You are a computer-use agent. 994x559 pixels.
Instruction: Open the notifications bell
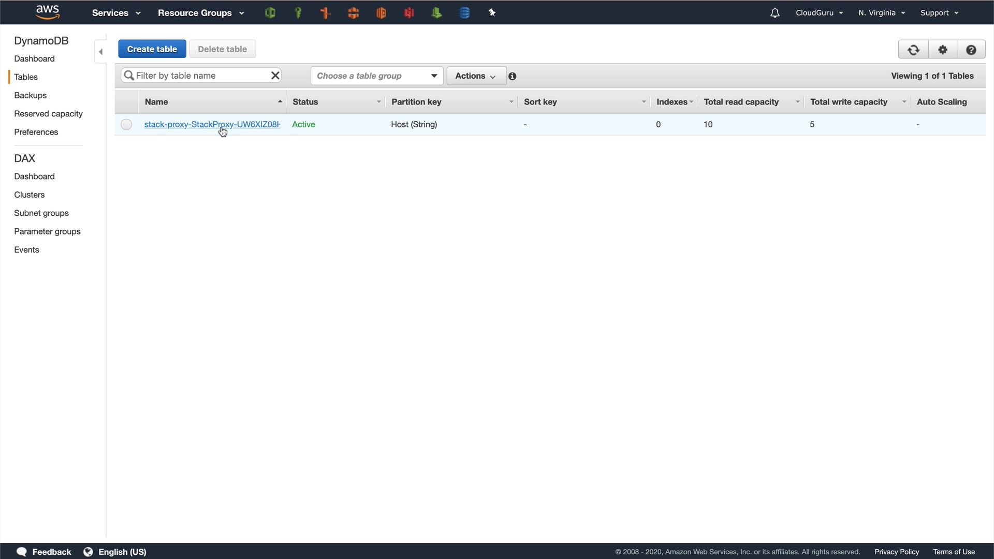tap(774, 13)
